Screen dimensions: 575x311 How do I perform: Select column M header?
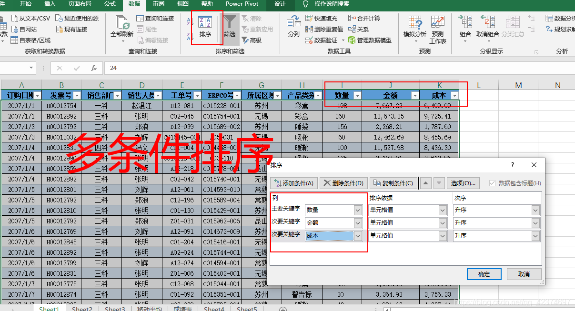(x=518, y=85)
